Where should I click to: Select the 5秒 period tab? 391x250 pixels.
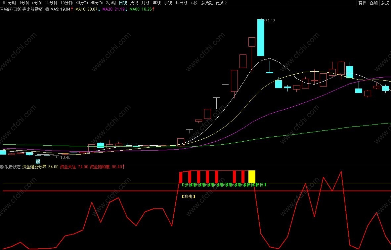(194, 3)
